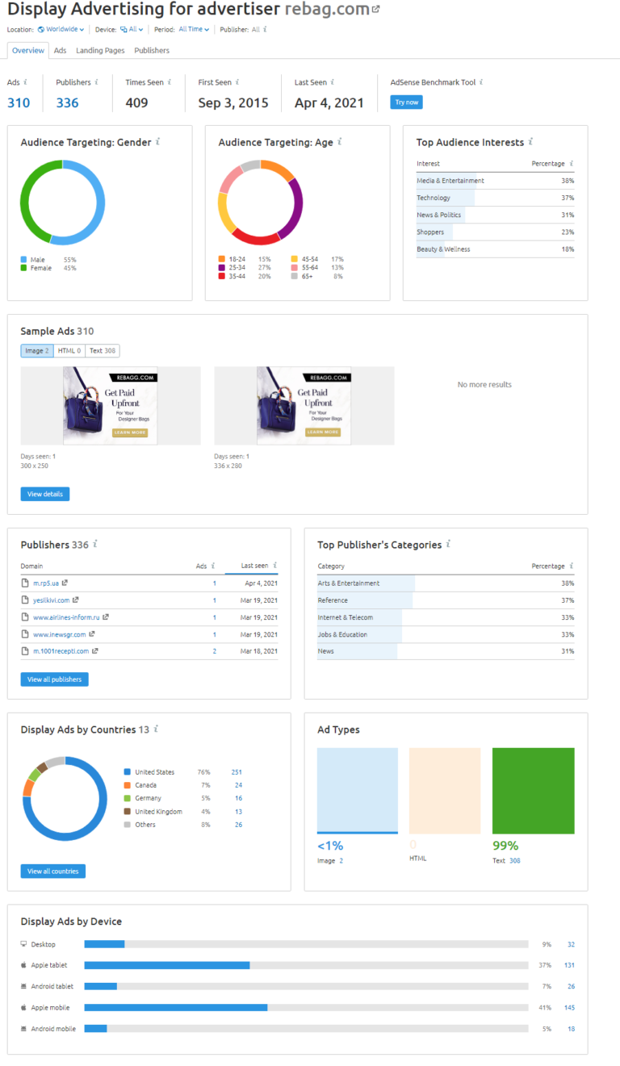Show info for Top Audience Interests

click(531, 142)
